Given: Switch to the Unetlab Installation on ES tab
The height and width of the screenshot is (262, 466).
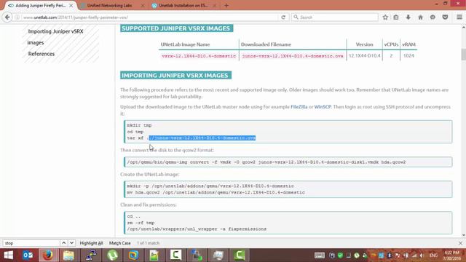Looking at the screenshot, I should click(x=183, y=5).
